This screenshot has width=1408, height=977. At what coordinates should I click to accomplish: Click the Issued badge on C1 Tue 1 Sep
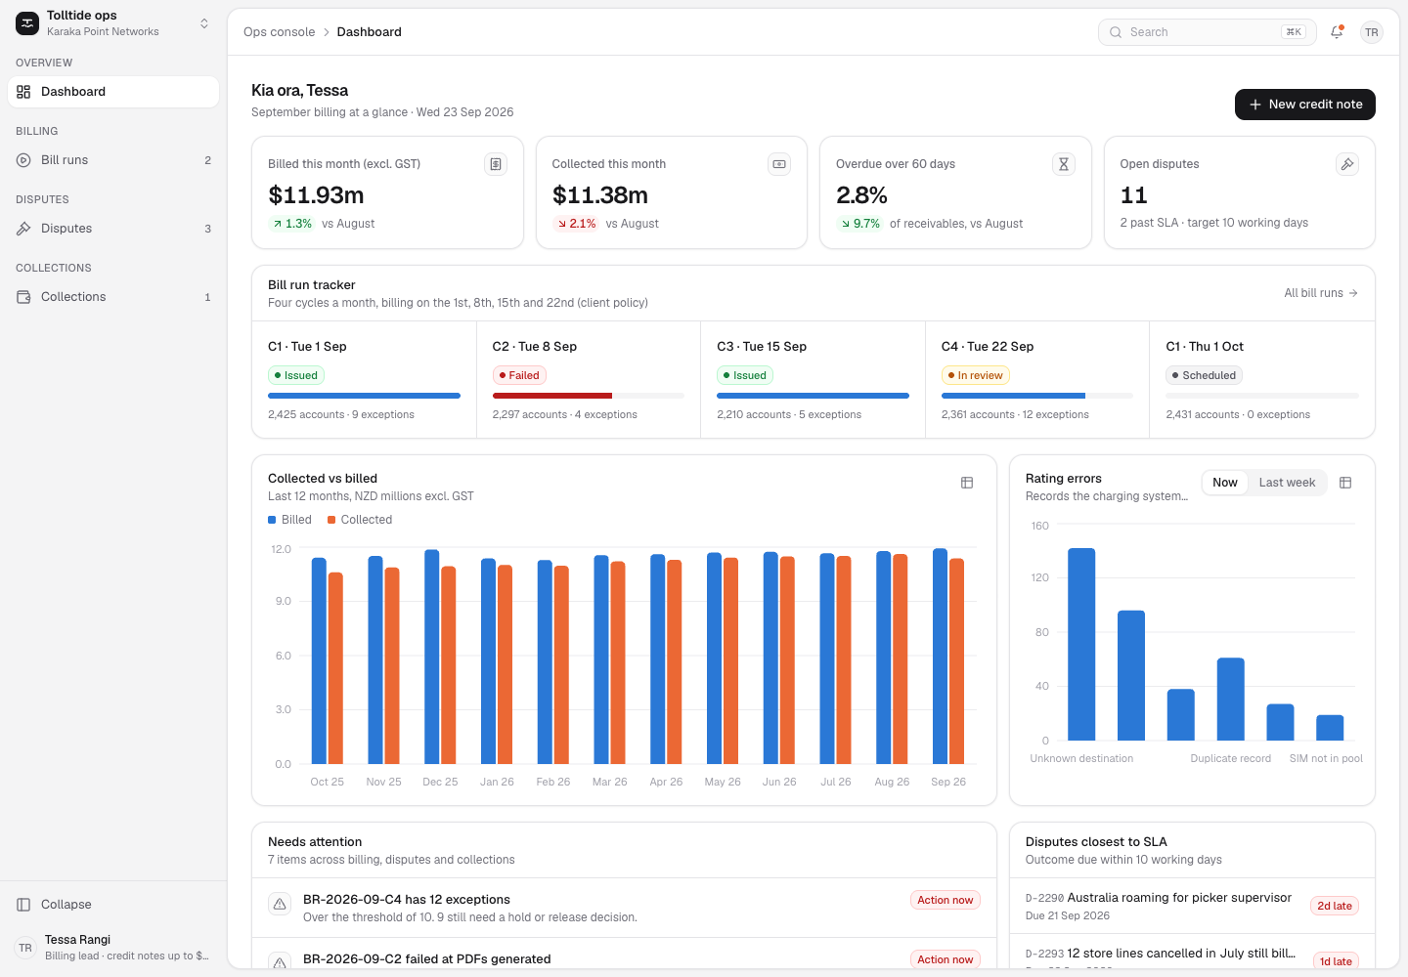click(296, 375)
